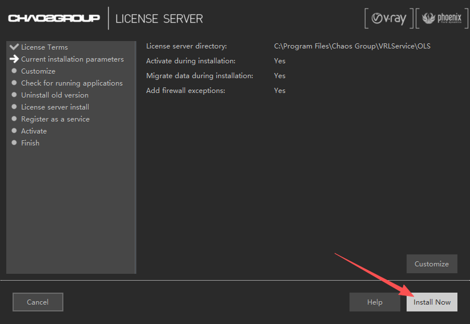Select License server install step
This screenshot has width=470, height=324.
tap(55, 107)
